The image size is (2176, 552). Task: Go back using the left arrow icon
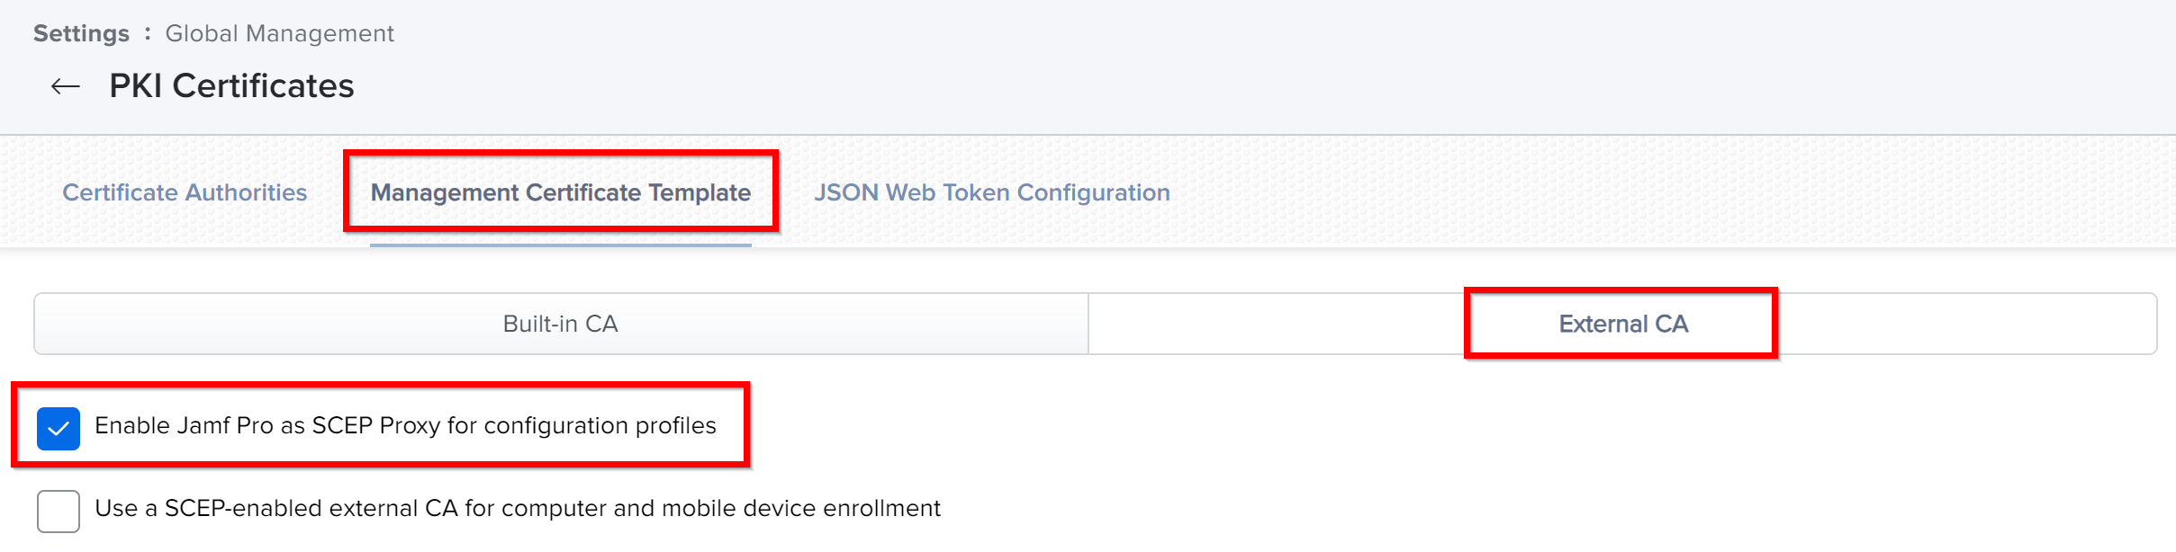pyautogui.click(x=66, y=86)
